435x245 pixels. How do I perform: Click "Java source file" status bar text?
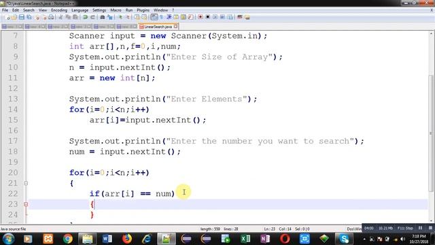(x=13, y=229)
